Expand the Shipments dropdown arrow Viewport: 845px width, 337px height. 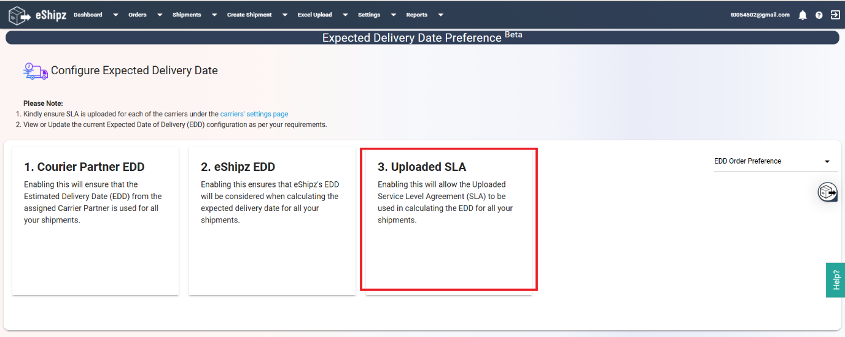coord(214,15)
